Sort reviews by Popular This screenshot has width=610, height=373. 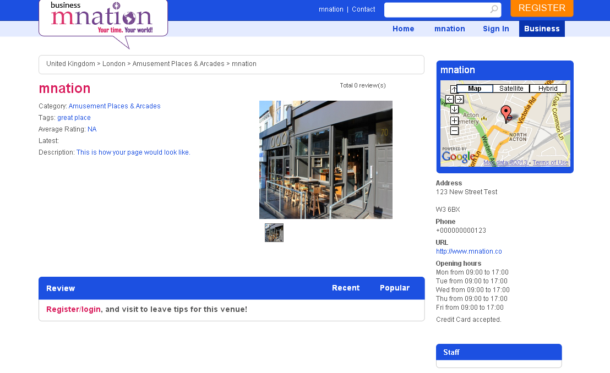point(395,288)
